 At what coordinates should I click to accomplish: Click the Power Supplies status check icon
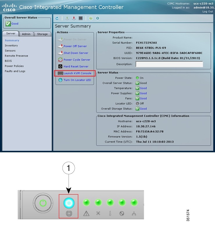pos(137,93)
